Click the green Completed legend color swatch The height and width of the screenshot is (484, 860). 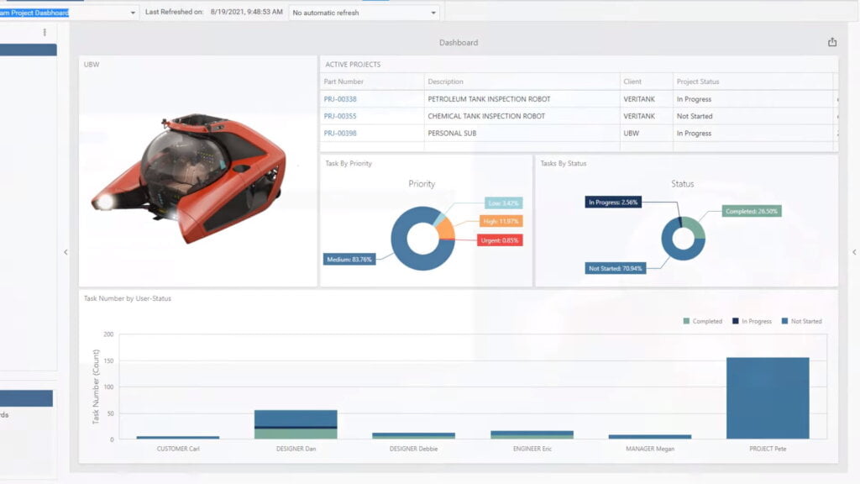click(687, 320)
